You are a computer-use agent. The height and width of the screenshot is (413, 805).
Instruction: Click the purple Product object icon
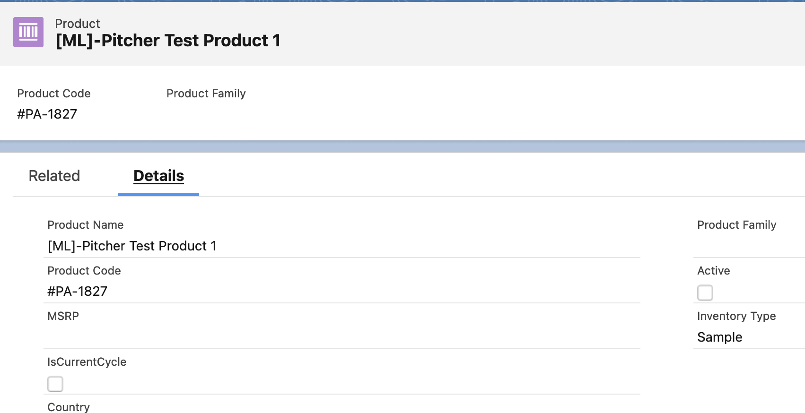[x=28, y=32]
